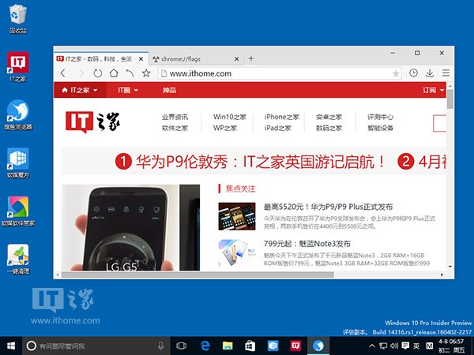Select the IT之家 browser tab
The width and height of the screenshot is (474, 355).
99,59
